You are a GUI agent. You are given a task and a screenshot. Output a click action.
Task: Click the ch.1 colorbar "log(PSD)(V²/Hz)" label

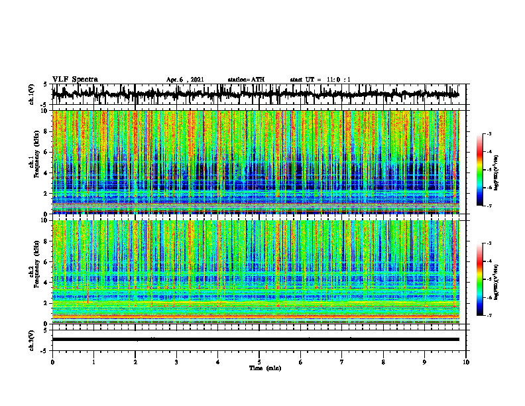point(496,173)
